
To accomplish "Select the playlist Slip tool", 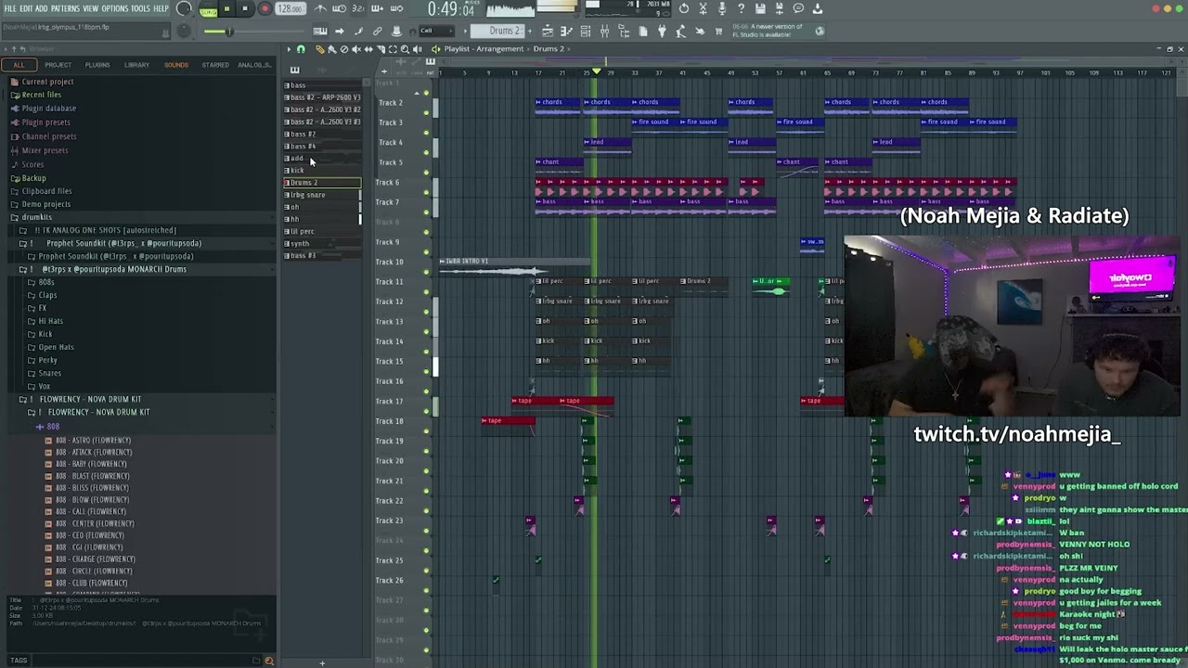I will (368, 49).
